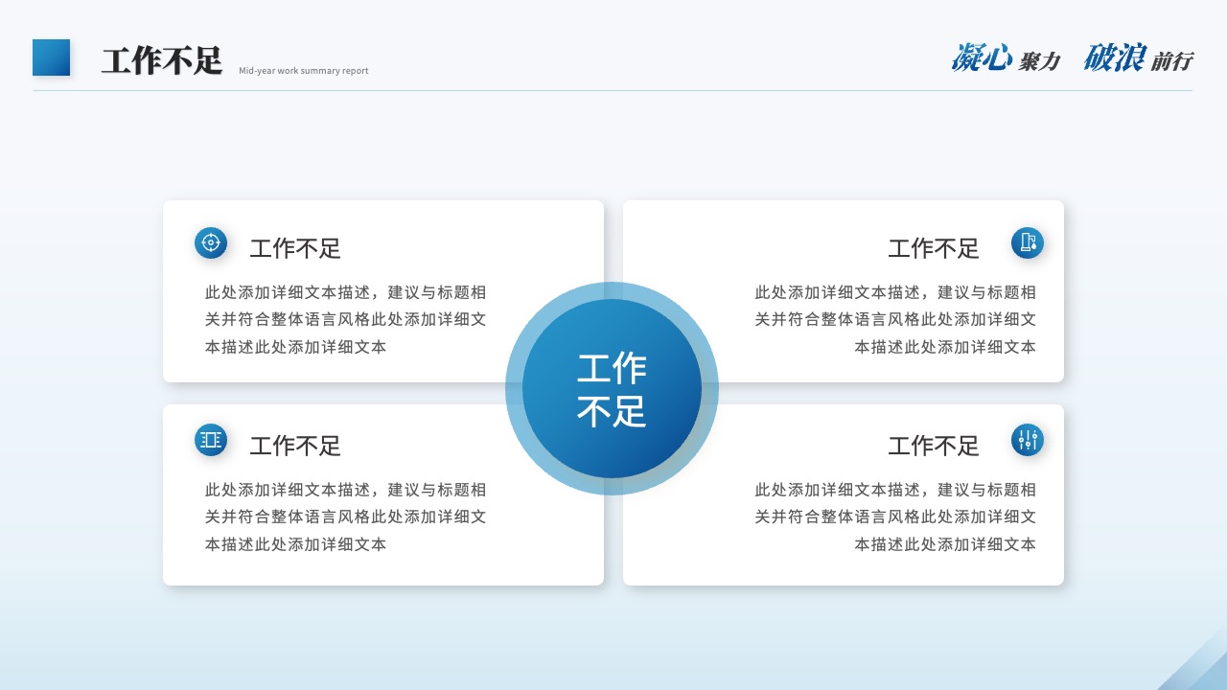The height and width of the screenshot is (690, 1227).
Task: Select the central blue circle 工作不足
Action: (612, 388)
